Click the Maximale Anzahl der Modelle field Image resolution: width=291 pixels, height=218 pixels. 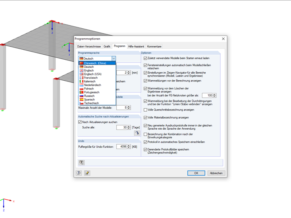coord(122,107)
